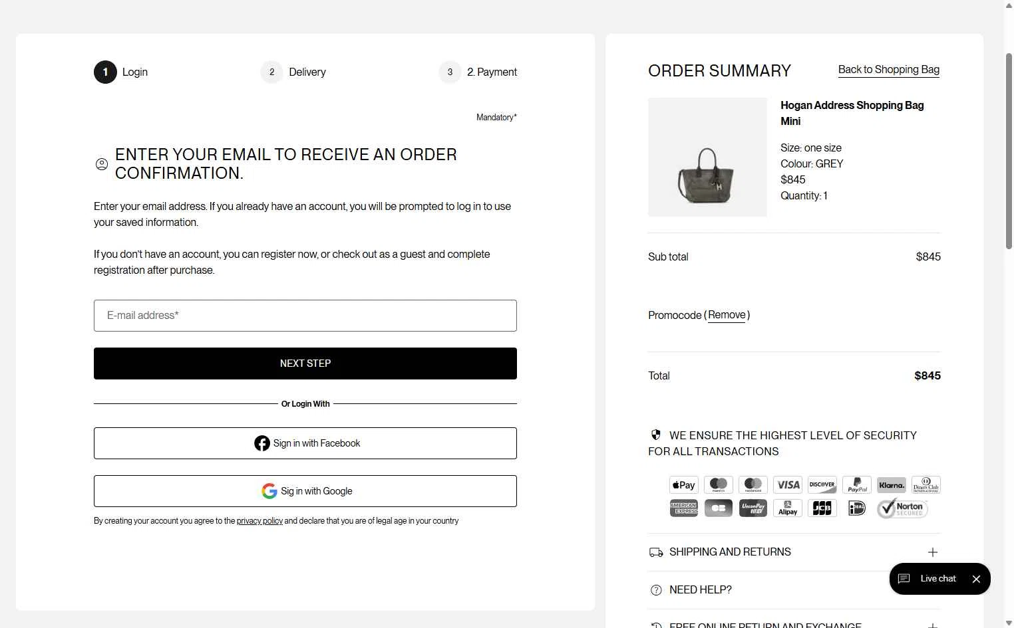Close the Live chat widget

click(976, 579)
